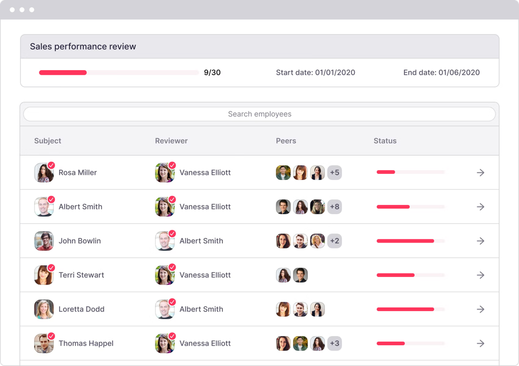Viewport: 519px width, 366px height.
Task: Click reviewer Albert Smith in Loretta Dodd's row
Action: click(201, 309)
